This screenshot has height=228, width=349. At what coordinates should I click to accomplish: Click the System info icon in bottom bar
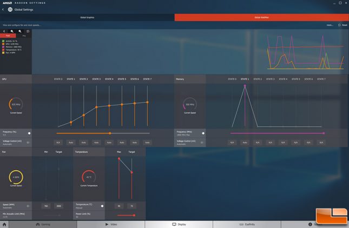(310, 224)
